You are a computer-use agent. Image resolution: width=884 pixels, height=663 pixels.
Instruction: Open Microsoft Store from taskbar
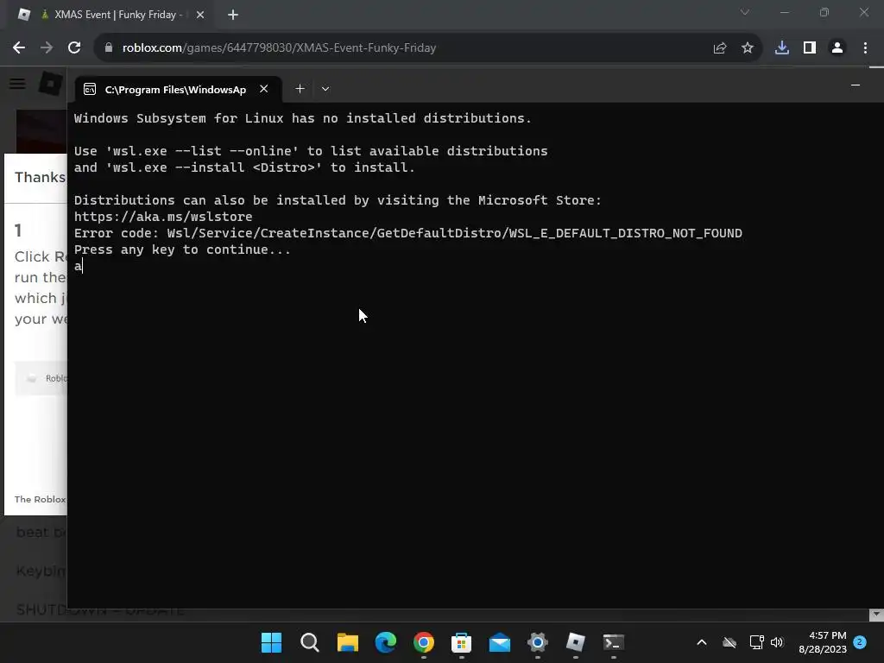point(462,642)
